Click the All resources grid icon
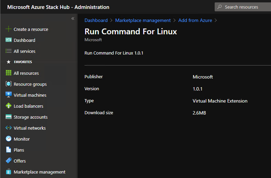This screenshot has width=271, height=178. coord(8,73)
